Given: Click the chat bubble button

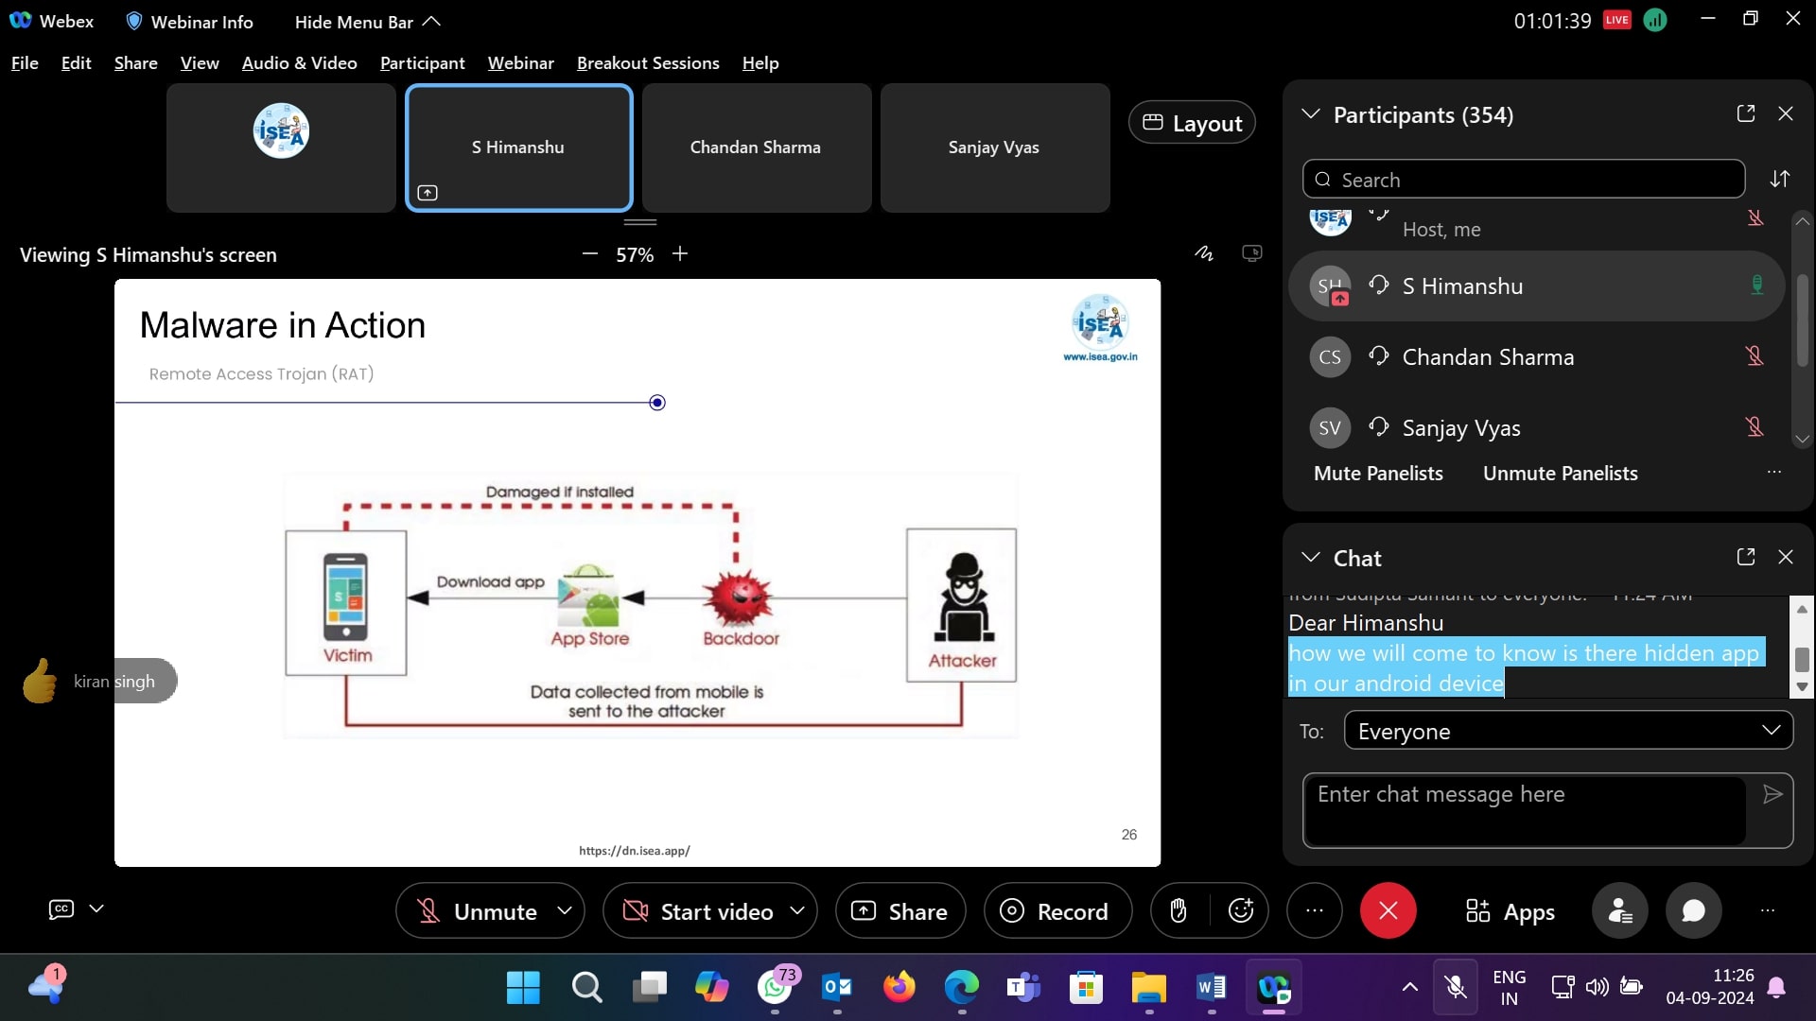Looking at the screenshot, I should 1693,910.
